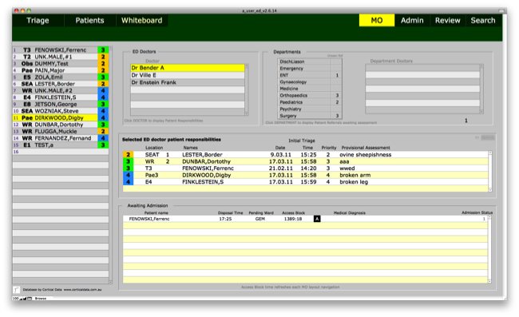Switch to the Patients tab

tap(89, 21)
